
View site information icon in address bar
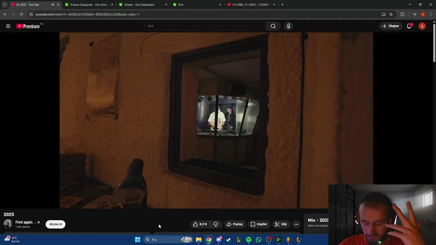31,14
